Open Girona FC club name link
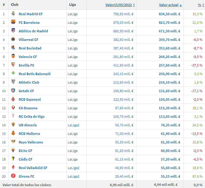The width and height of the screenshot is (205, 188). [x=27, y=176]
